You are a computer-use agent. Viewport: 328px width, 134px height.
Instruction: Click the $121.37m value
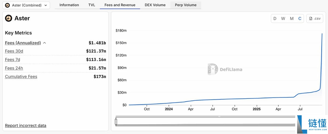click(96, 51)
